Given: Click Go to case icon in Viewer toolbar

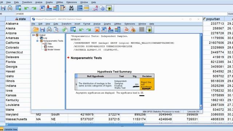Looking at the screenshot, I should point(104,29).
